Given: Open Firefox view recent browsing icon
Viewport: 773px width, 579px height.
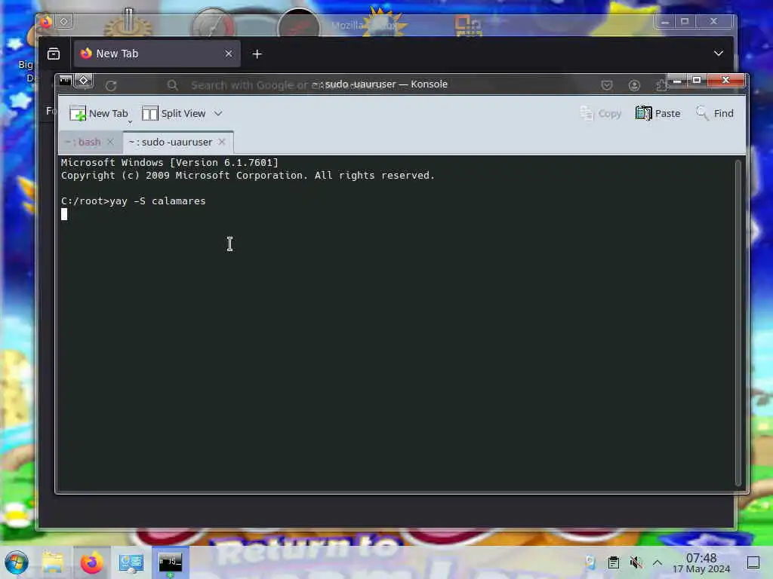Looking at the screenshot, I should point(54,54).
